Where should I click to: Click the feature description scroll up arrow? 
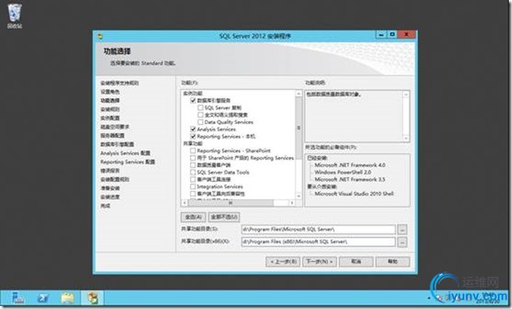pos(406,95)
